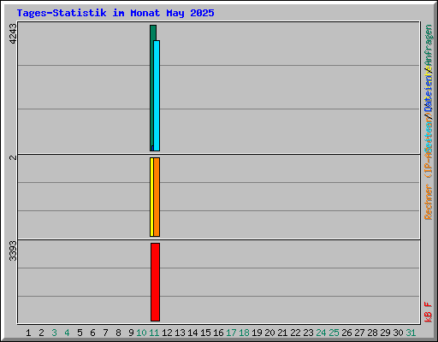
Task: Click day label 31 on the x-axis
Action: (411, 333)
